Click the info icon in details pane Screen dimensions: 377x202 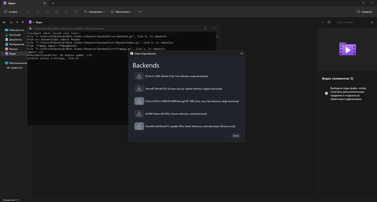tap(326, 93)
